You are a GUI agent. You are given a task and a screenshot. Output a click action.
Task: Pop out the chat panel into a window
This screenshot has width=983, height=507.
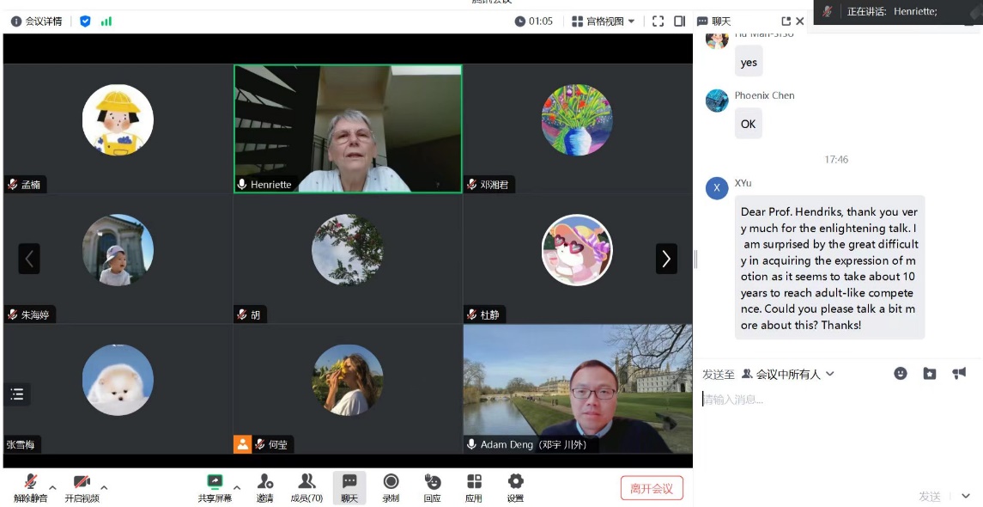pyautogui.click(x=786, y=21)
